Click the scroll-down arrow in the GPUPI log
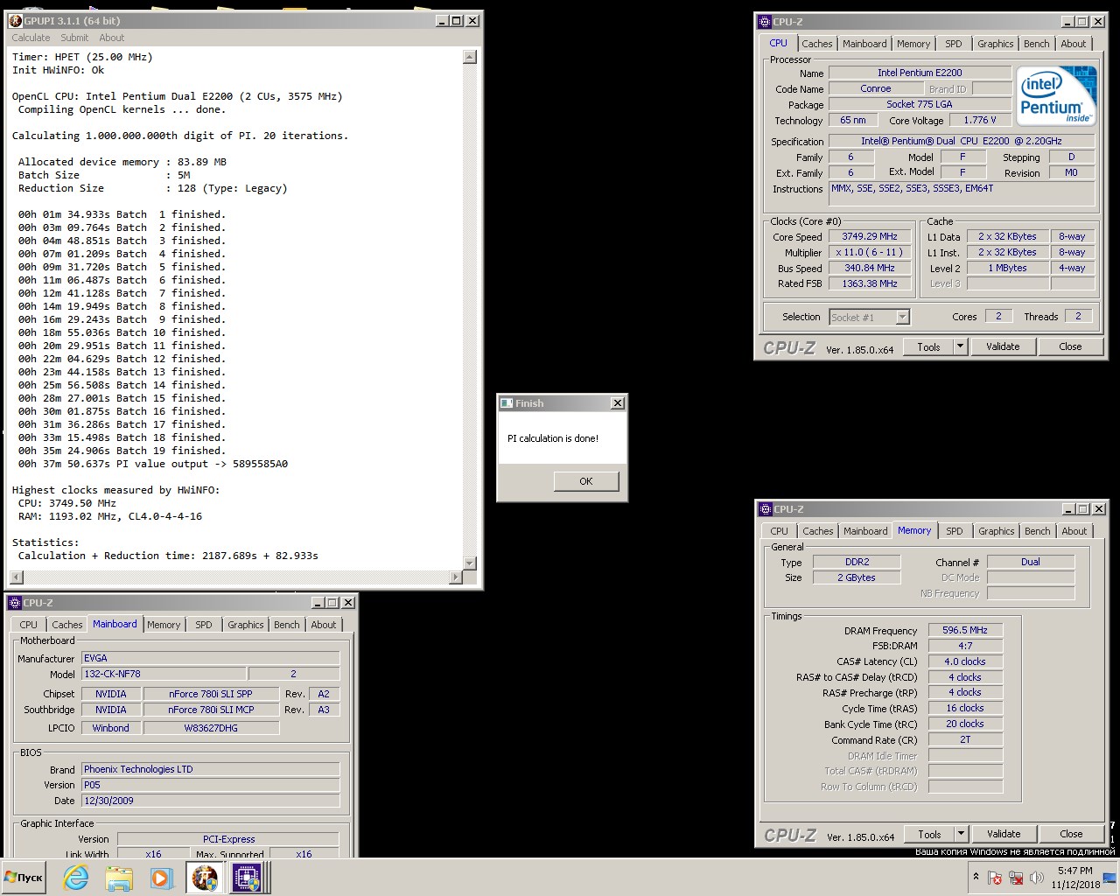Viewport: 1120px width, 896px height. point(470,563)
